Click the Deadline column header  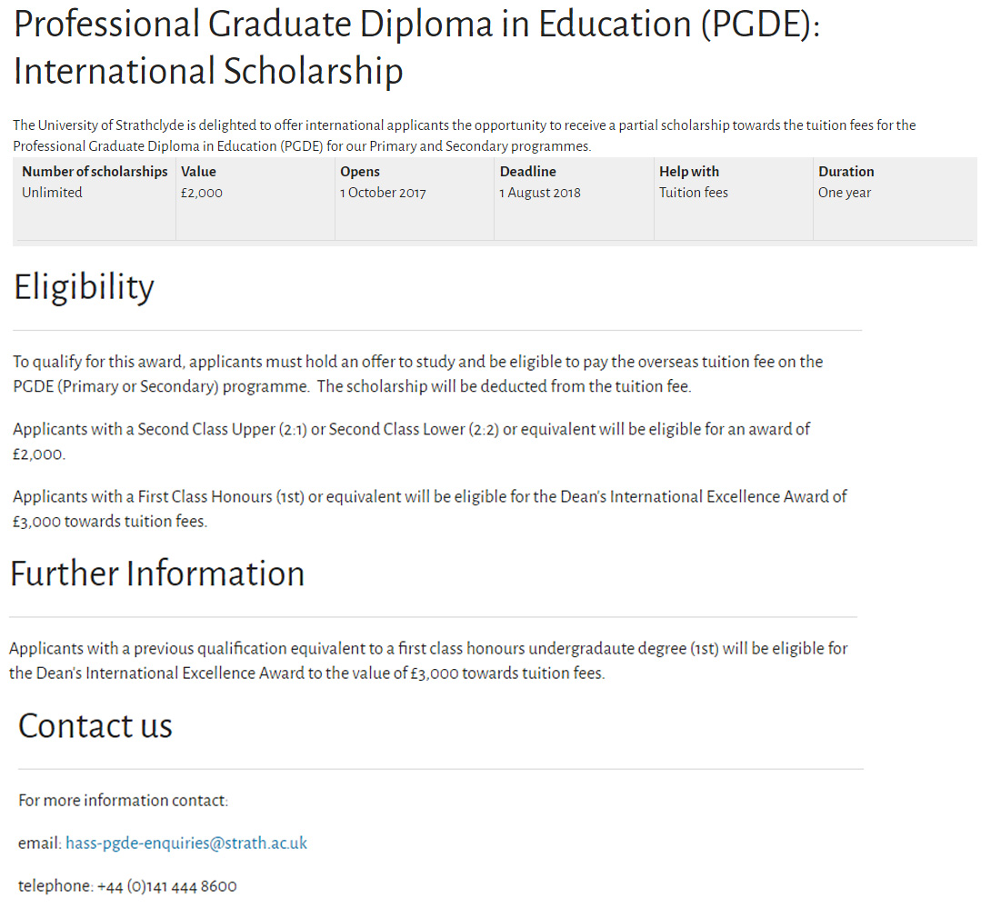click(527, 172)
